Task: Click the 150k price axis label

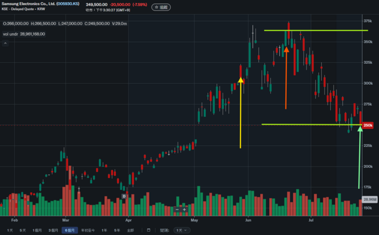Action: (x=368, y=208)
